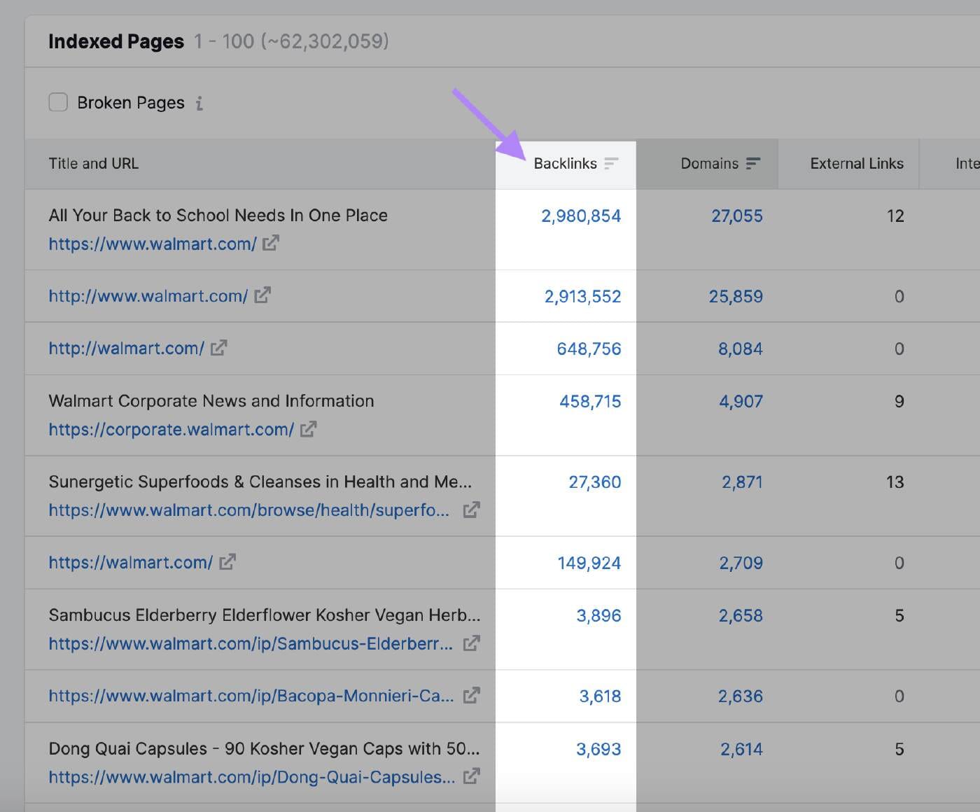980x812 pixels.
Task: Click the 648,756 backlinks value
Action: point(589,349)
